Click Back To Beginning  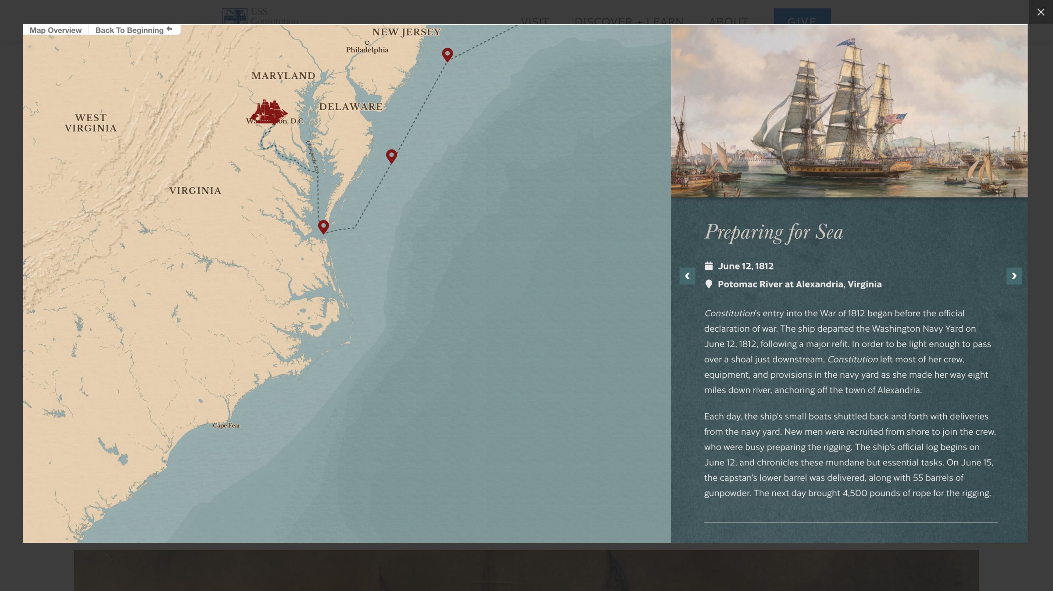134,30
